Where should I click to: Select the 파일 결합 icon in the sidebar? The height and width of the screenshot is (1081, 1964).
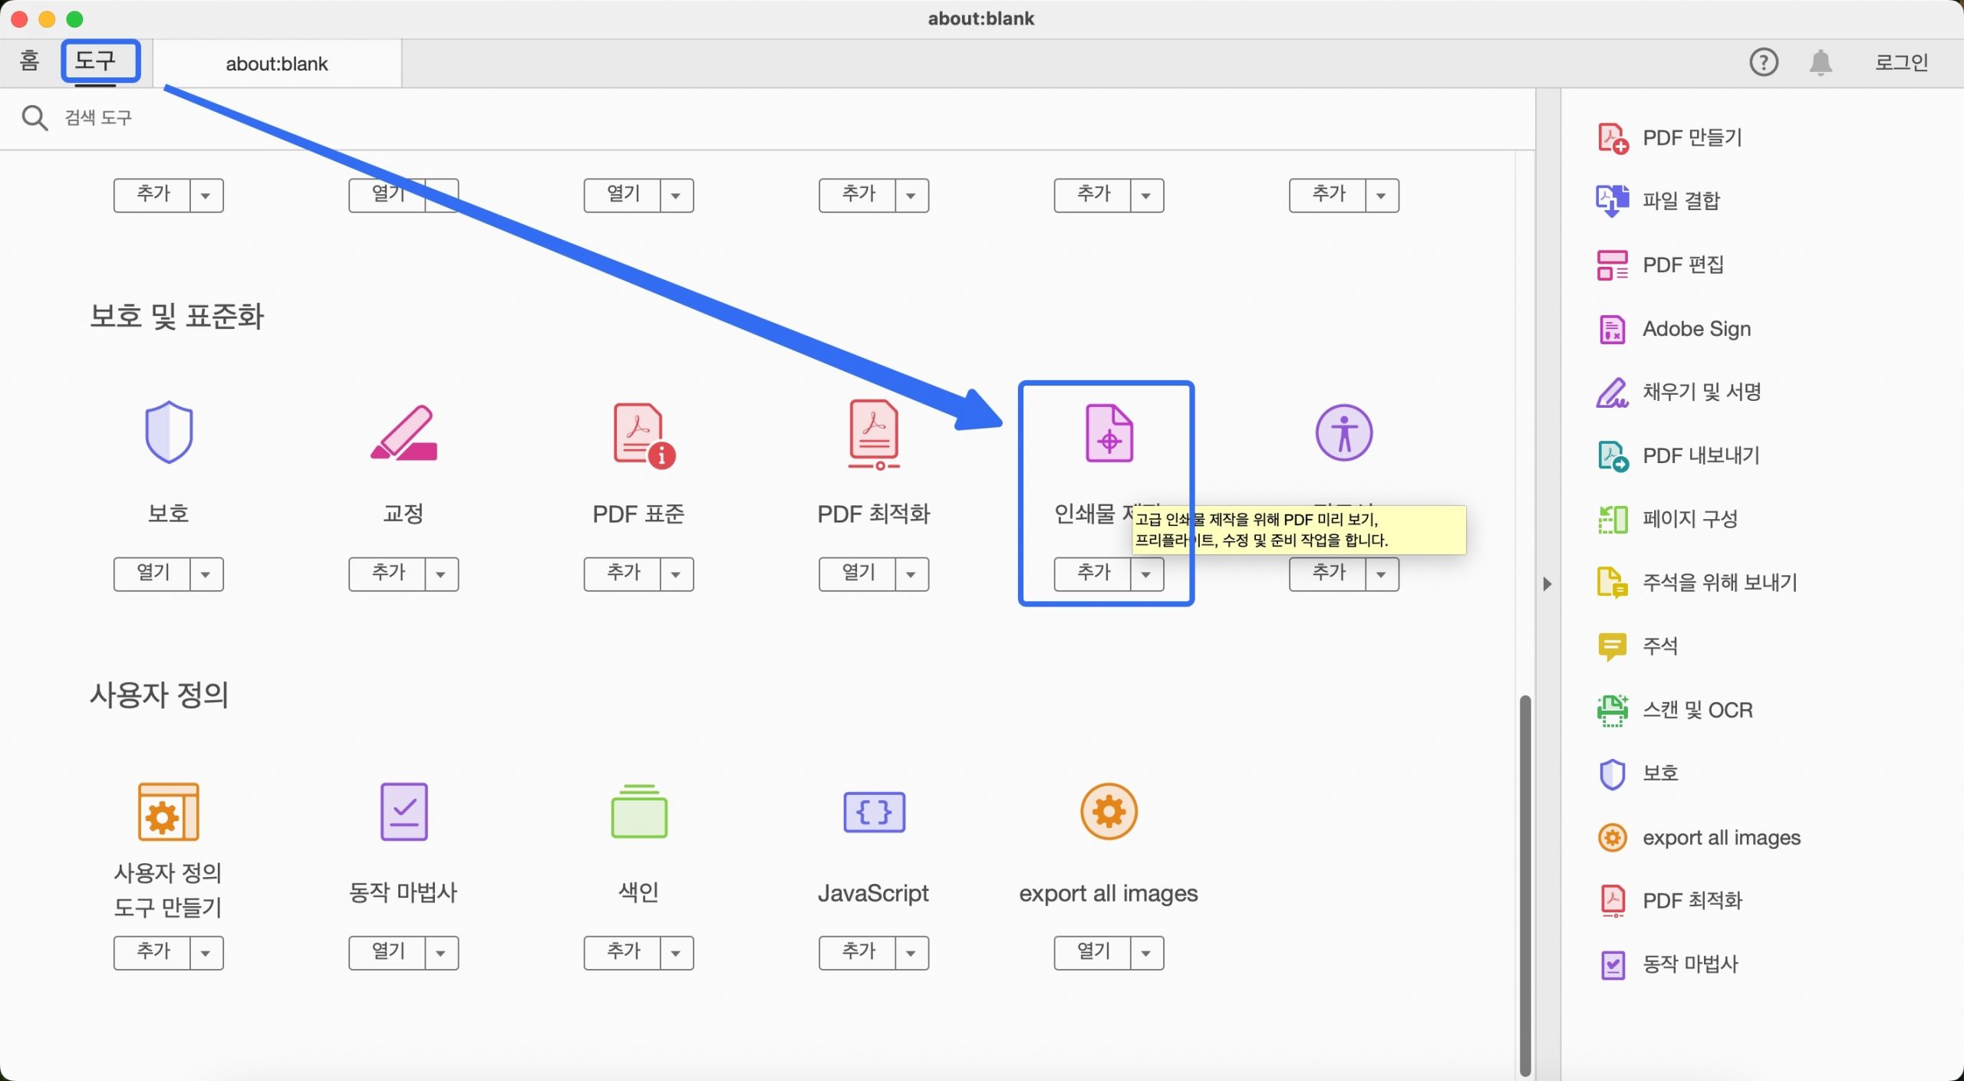1613,201
